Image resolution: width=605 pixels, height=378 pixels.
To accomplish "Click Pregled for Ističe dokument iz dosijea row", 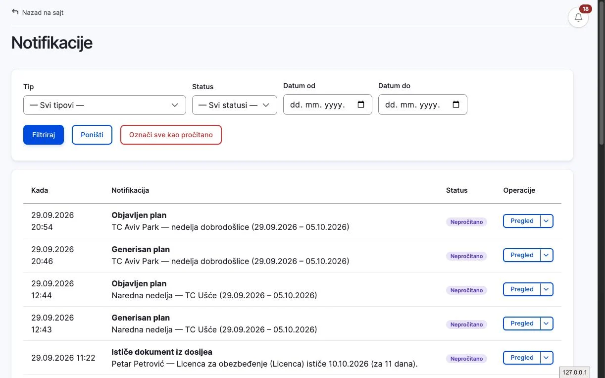I will point(522,358).
